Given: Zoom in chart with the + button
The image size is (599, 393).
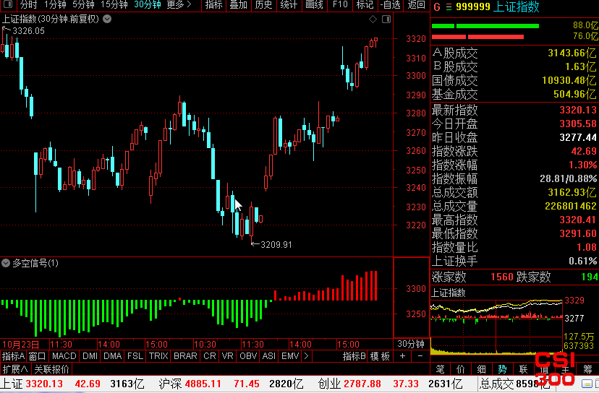Looking at the screenshot, I should pyautogui.click(x=403, y=356).
